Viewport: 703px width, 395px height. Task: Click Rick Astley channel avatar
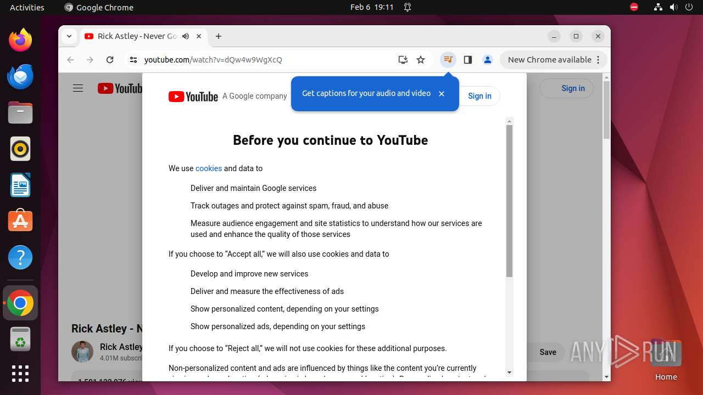pyautogui.click(x=82, y=352)
